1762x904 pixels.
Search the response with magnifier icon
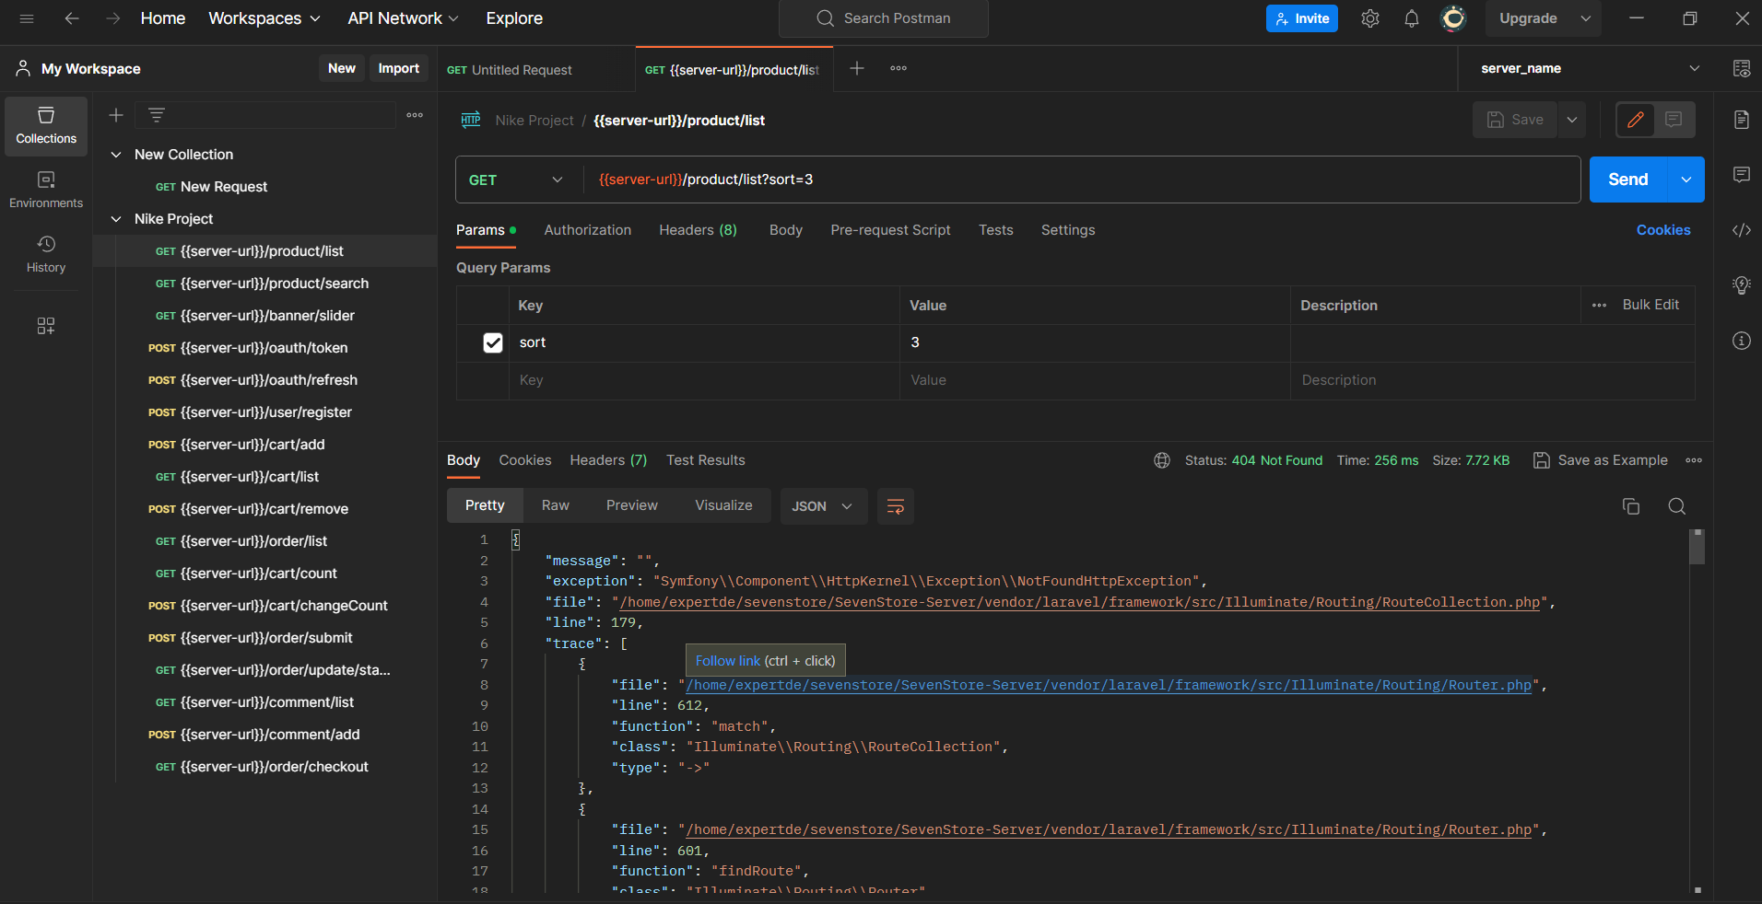point(1677,506)
